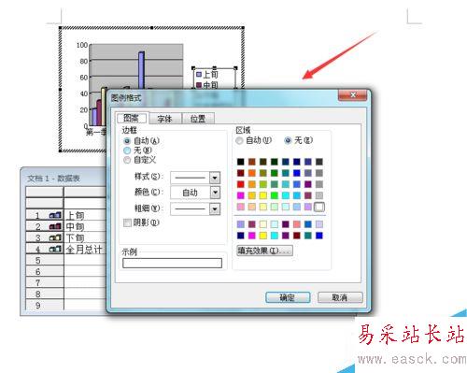The width and height of the screenshot is (467, 373).
Task: Click the 中旬 series icon in datasheet row 2
Action: click(55, 226)
